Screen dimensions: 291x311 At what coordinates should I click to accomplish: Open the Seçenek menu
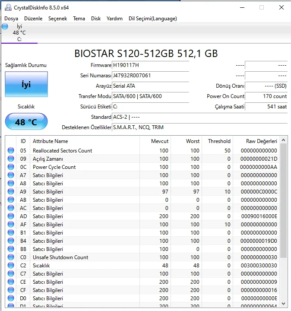tap(57, 19)
